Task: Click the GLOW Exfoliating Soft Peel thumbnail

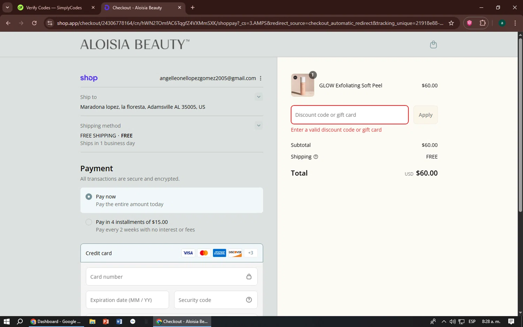Action: (303, 85)
